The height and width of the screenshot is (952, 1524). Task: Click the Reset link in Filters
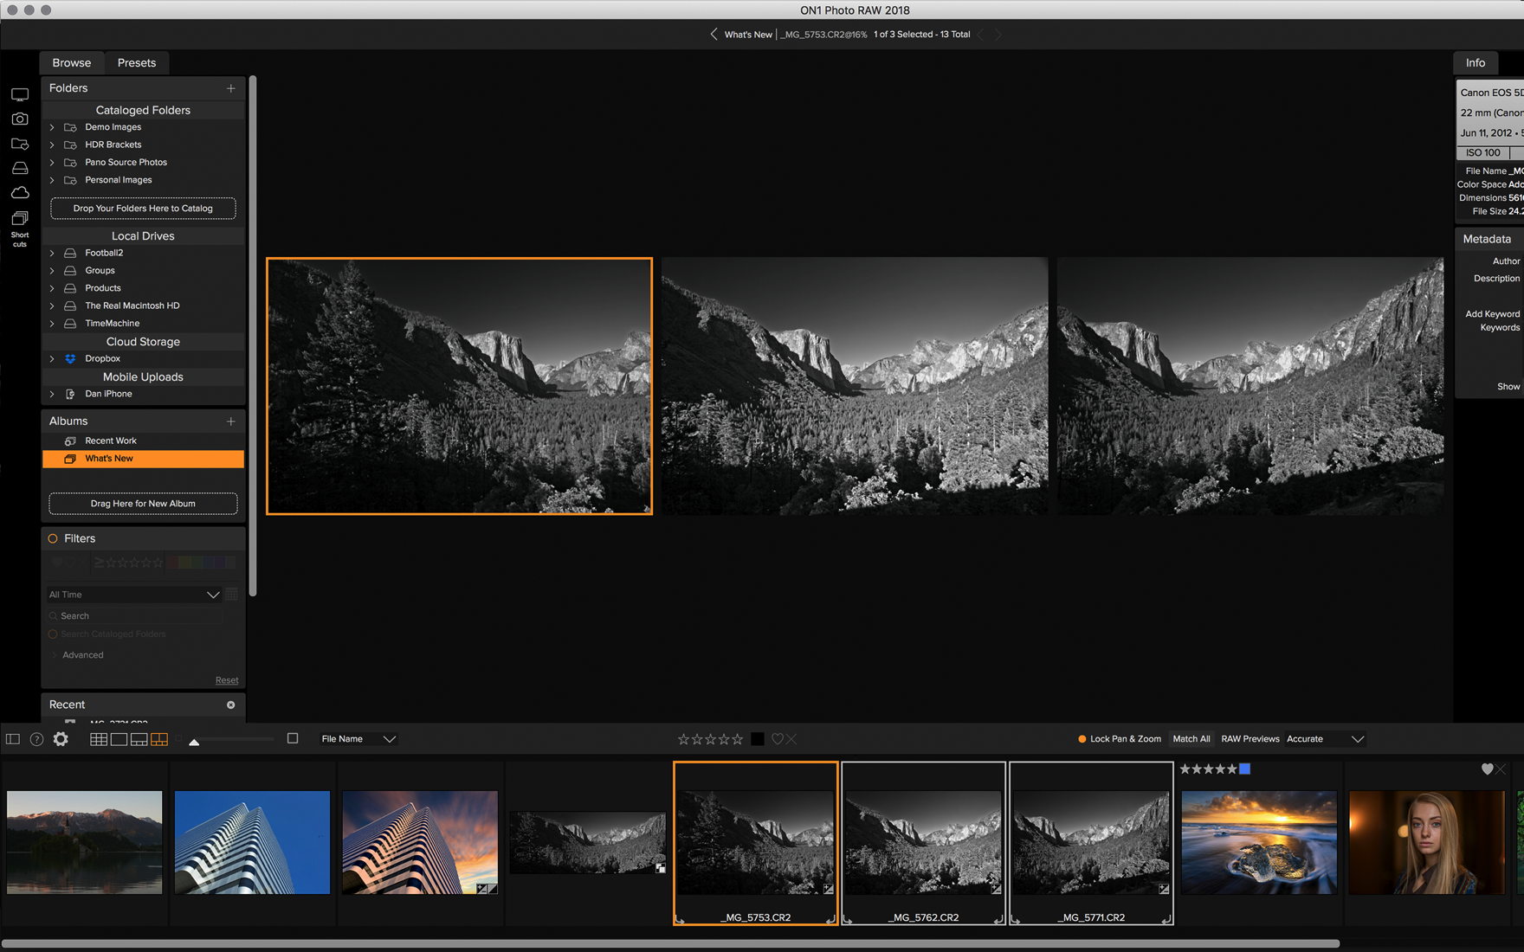[227, 680]
